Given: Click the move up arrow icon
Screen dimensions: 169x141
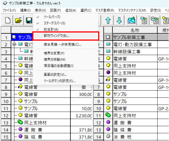Looking at the screenshot, I should pos(108,20).
